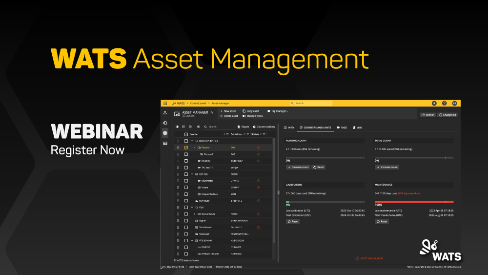Sort by Status column arrow
The height and width of the screenshot is (275, 488).
click(x=261, y=134)
